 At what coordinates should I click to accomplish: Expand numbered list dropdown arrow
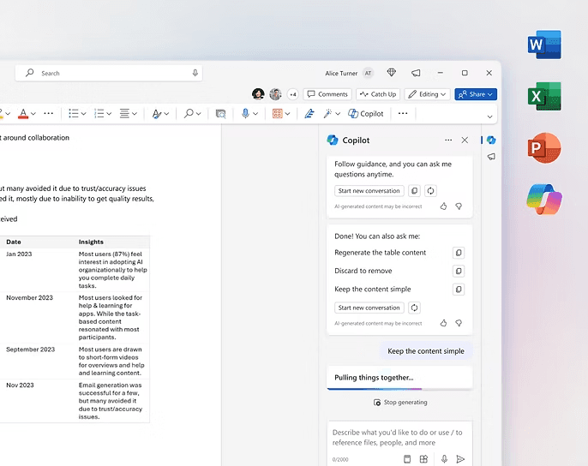pos(109,114)
